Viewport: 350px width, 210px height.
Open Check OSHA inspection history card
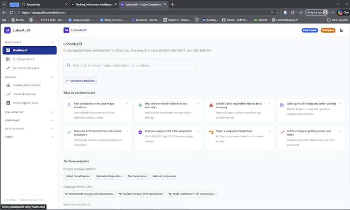coord(238,108)
